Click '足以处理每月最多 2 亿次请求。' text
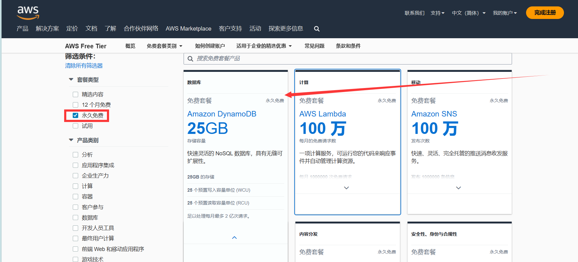 coord(219,216)
